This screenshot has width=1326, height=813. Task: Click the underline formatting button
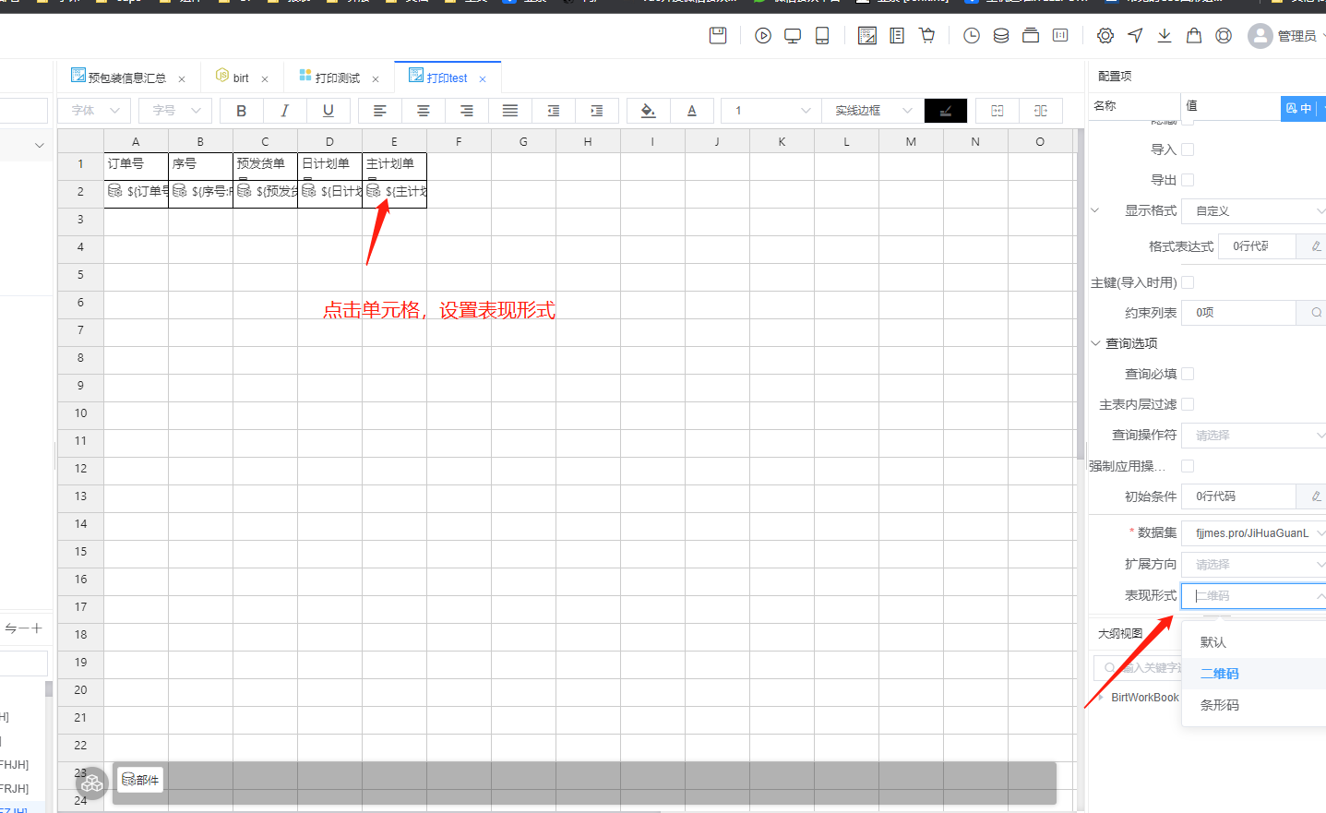[328, 111]
